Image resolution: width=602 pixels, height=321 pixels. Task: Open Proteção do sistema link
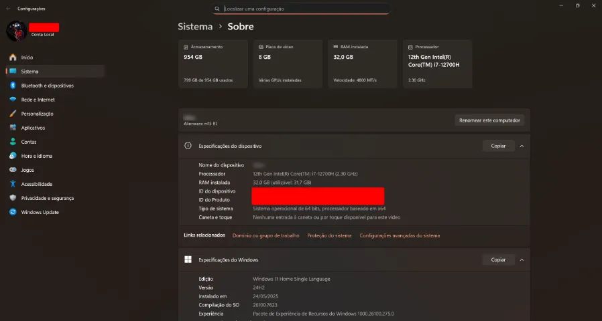click(329, 235)
